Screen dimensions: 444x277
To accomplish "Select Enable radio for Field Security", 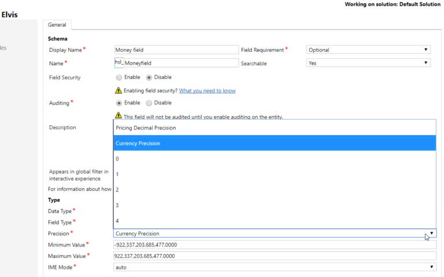I will pyautogui.click(x=119, y=77).
